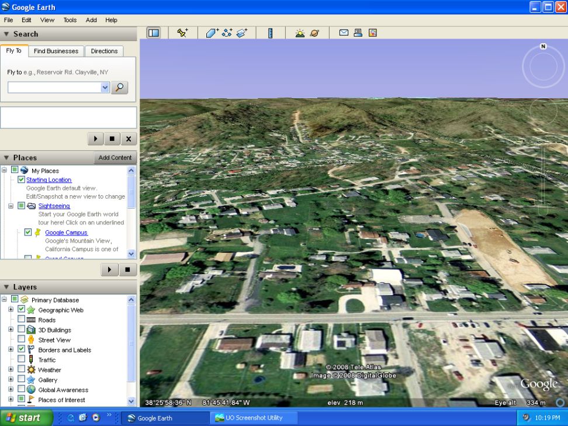
Task: Expand the 3D Buildings layer tree
Action: click(x=11, y=329)
